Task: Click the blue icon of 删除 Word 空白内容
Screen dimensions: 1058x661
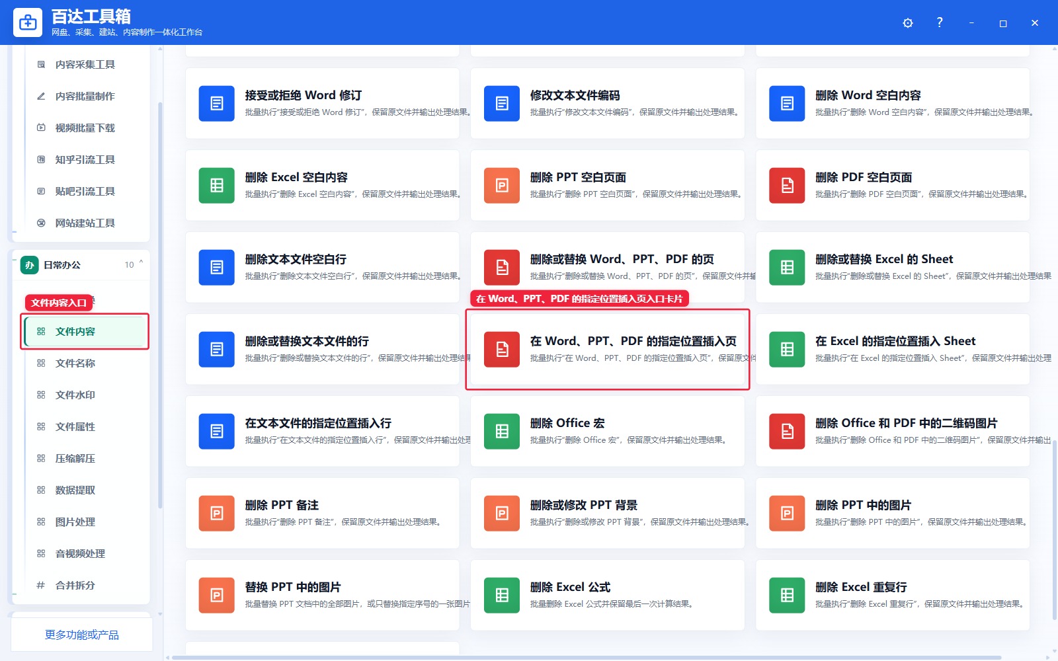Action: (787, 103)
